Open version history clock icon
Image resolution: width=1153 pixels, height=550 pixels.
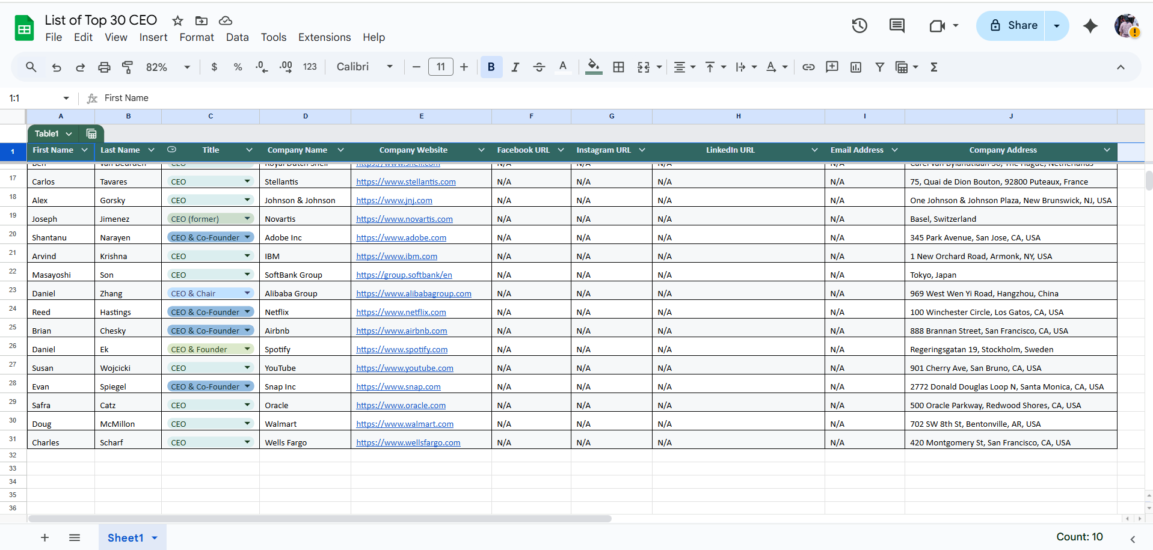coord(859,26)
